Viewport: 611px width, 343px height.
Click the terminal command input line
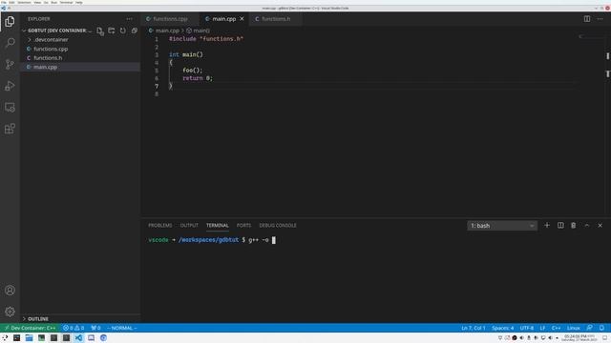click(x=212, y=240)
